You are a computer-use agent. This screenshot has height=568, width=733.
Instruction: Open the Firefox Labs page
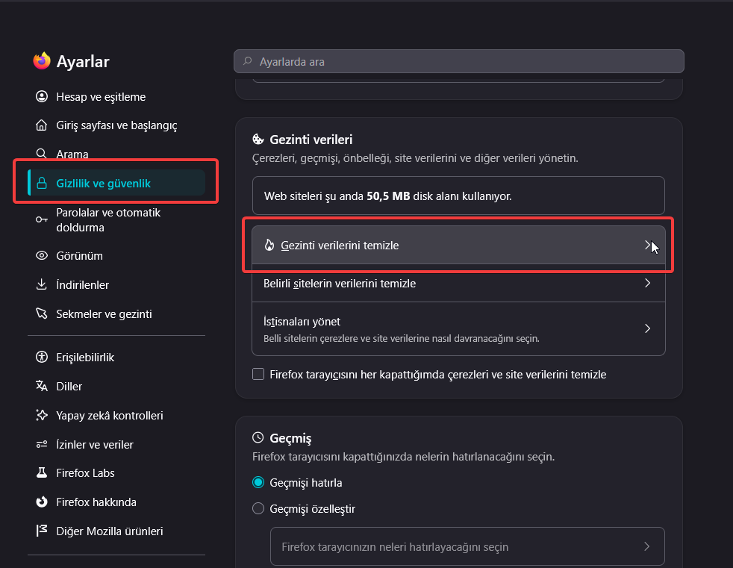116,472
